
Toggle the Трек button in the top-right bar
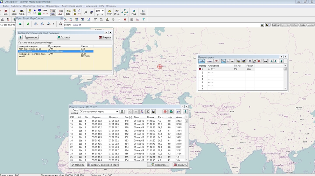click(x=303, y=25)
